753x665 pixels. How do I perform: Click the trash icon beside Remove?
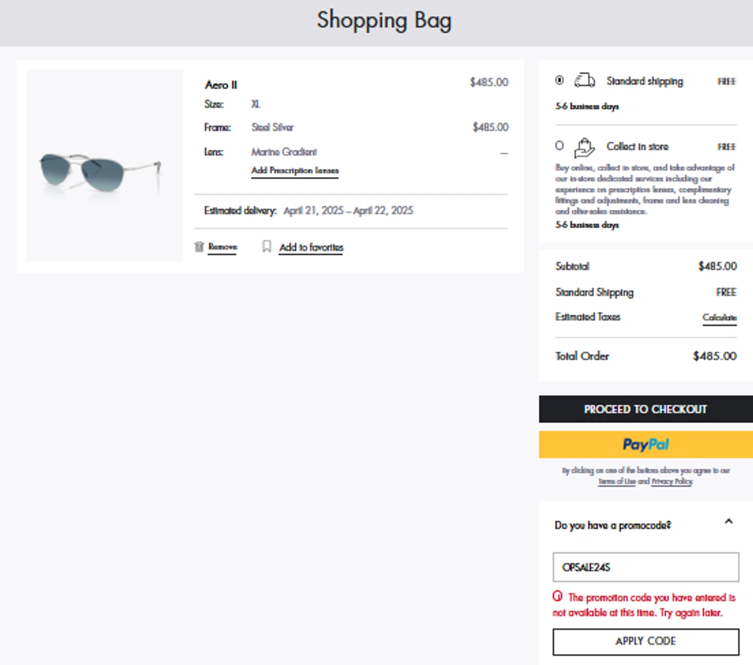pyautogui.click(x=199, y=247)
